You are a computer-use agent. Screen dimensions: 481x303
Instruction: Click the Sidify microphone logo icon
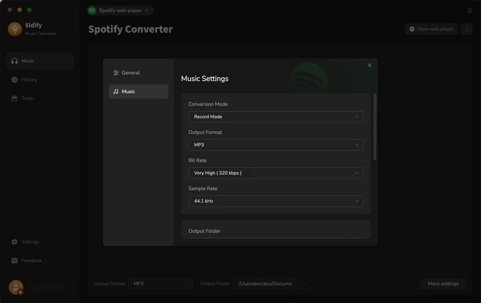(14, 29)
